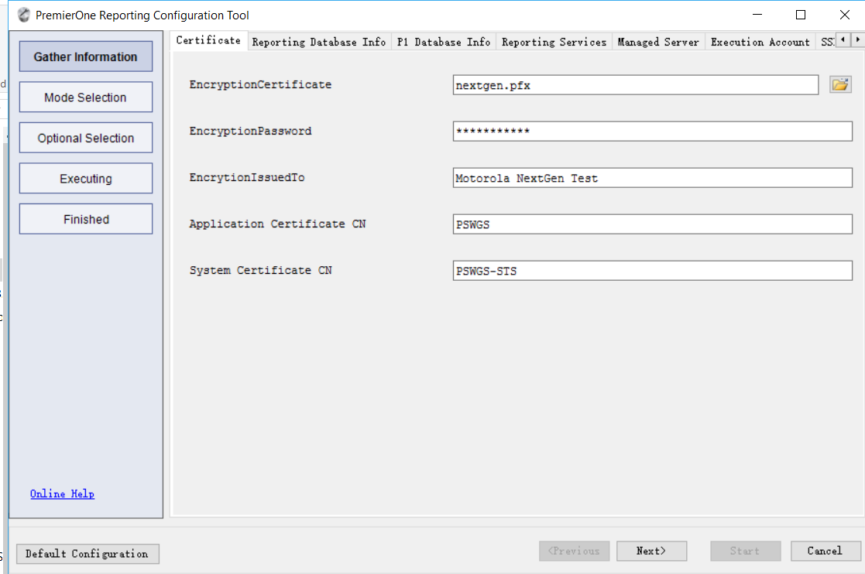
Task: Click the Default Configuration button
Action: point(88,554)
